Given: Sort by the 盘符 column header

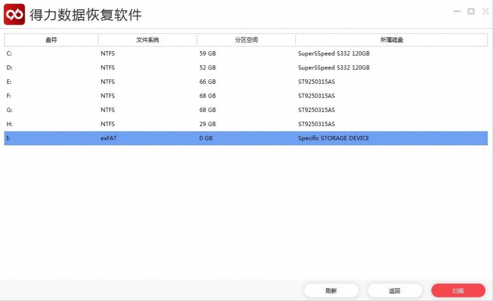Looking at the screenshot, I should click(51, 39).
